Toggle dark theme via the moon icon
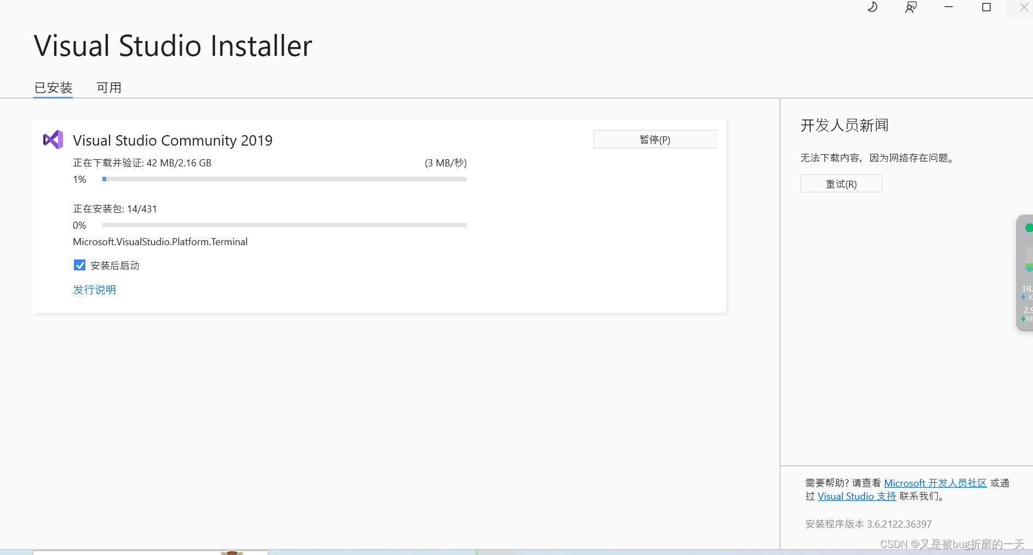 873,7
